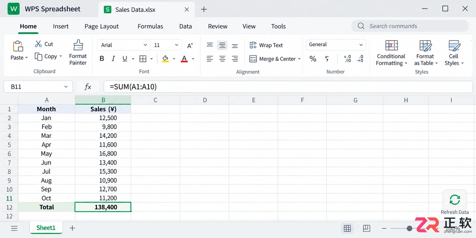Switch to the Insert tab
The image size is (476, 238).
pyautogui.click(x=61, y=26)
